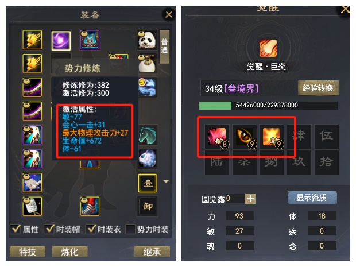Click the eye awakening skill icon
This screenshot has height=267, width=356.
pyautogui.click(x=244, y=137)
